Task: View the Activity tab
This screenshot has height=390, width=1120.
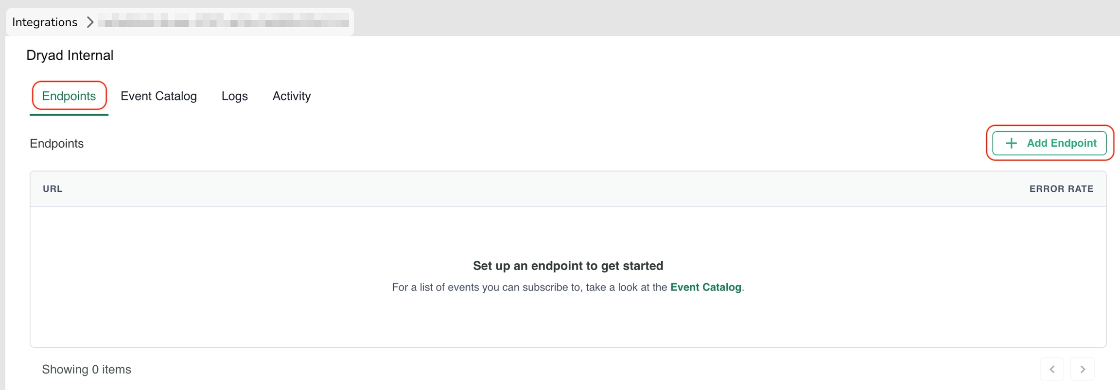Action: [291, 96]
